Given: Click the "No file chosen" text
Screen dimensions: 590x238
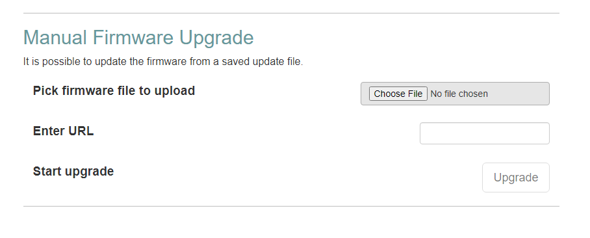Looking at the screenshot, I should click(x=459, y=94).
